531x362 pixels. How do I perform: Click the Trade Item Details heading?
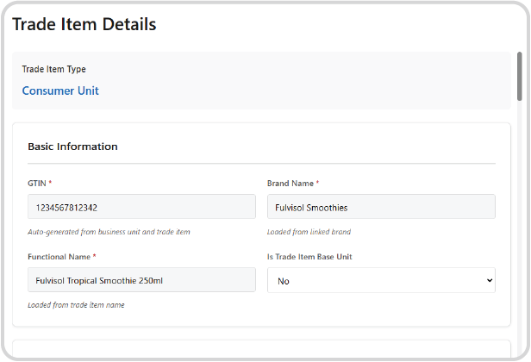pyautogui.click(x=84, y=25)
